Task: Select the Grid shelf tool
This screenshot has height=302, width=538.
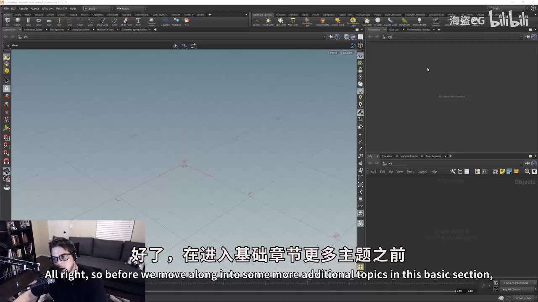Action: pos(49,21)
